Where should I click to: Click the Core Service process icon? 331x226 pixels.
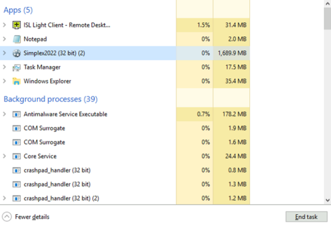pos(17,156)
